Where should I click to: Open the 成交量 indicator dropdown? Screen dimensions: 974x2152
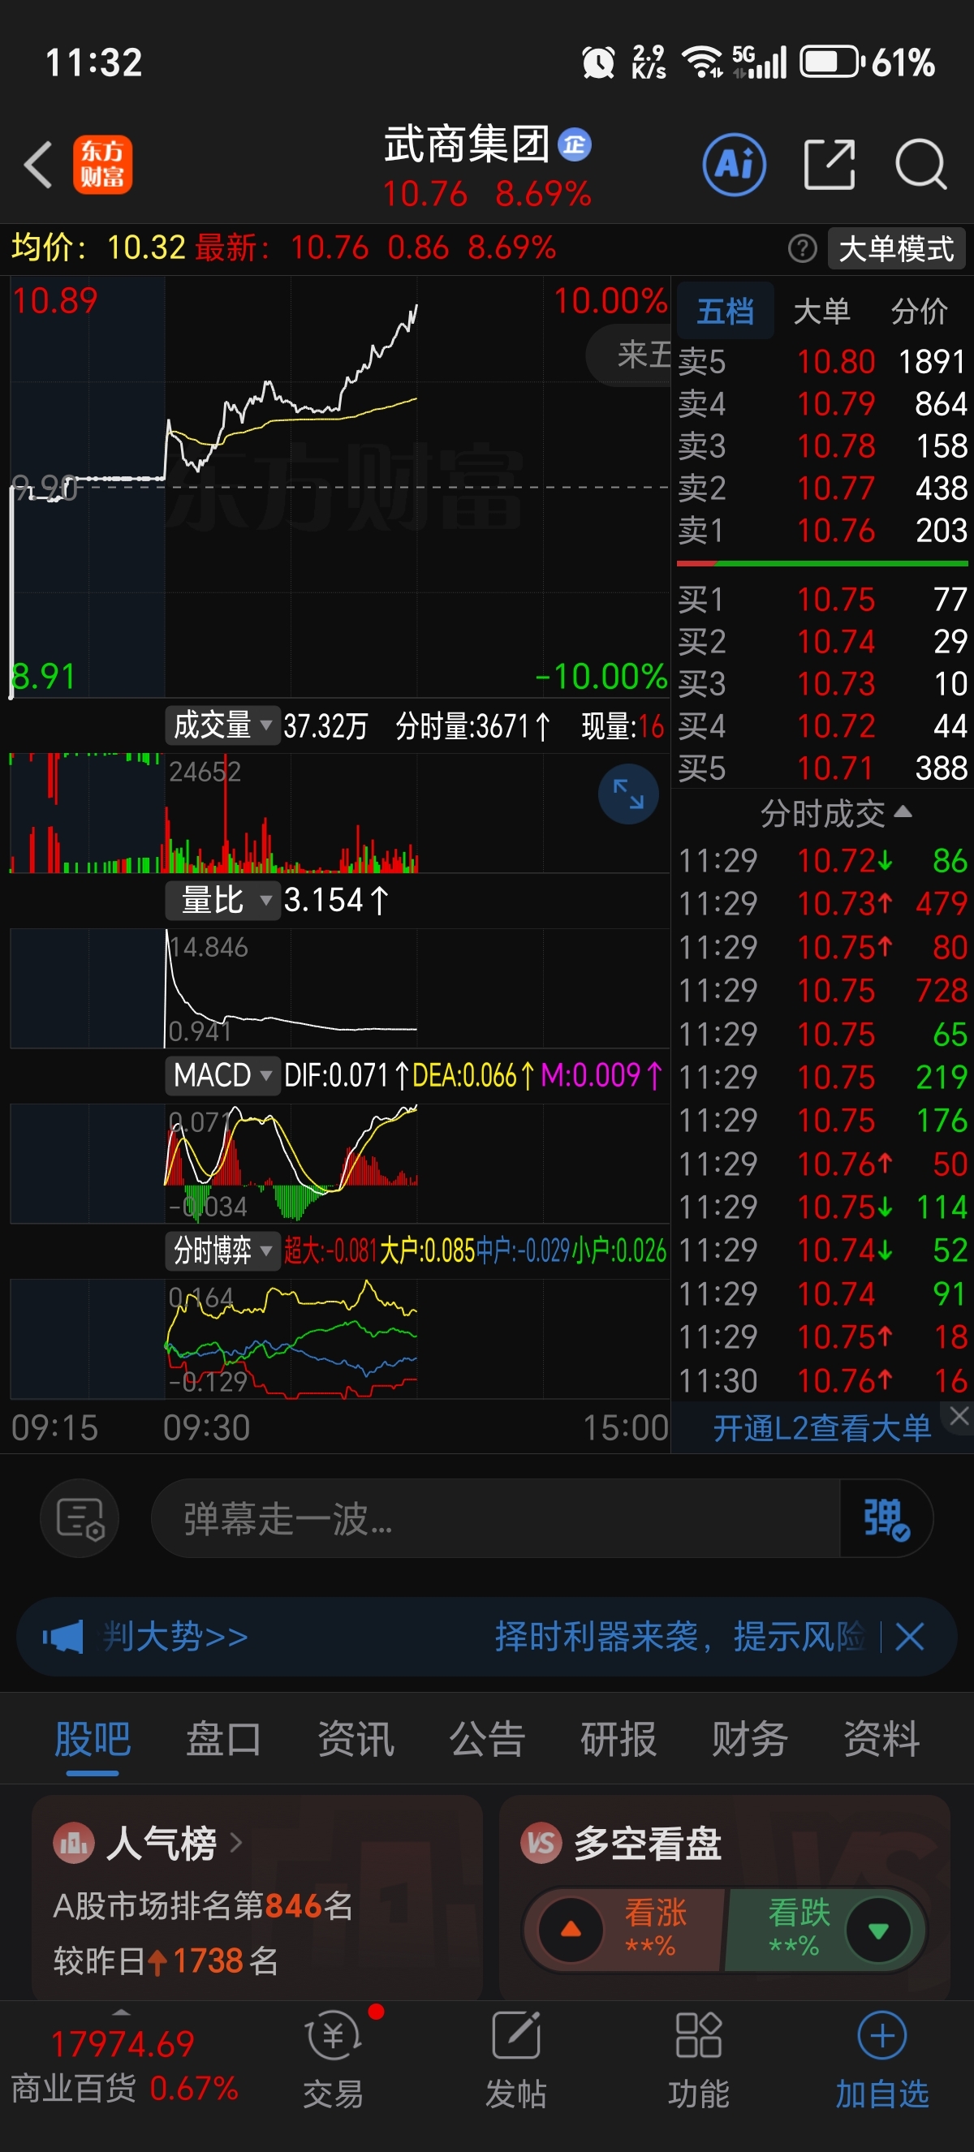click(223, 725)
